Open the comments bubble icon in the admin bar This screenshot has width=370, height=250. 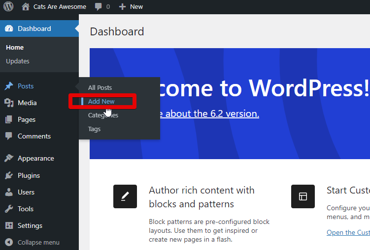point(98,6)
